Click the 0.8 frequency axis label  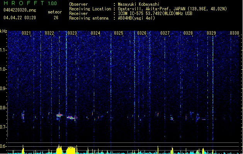coord(3,108)
